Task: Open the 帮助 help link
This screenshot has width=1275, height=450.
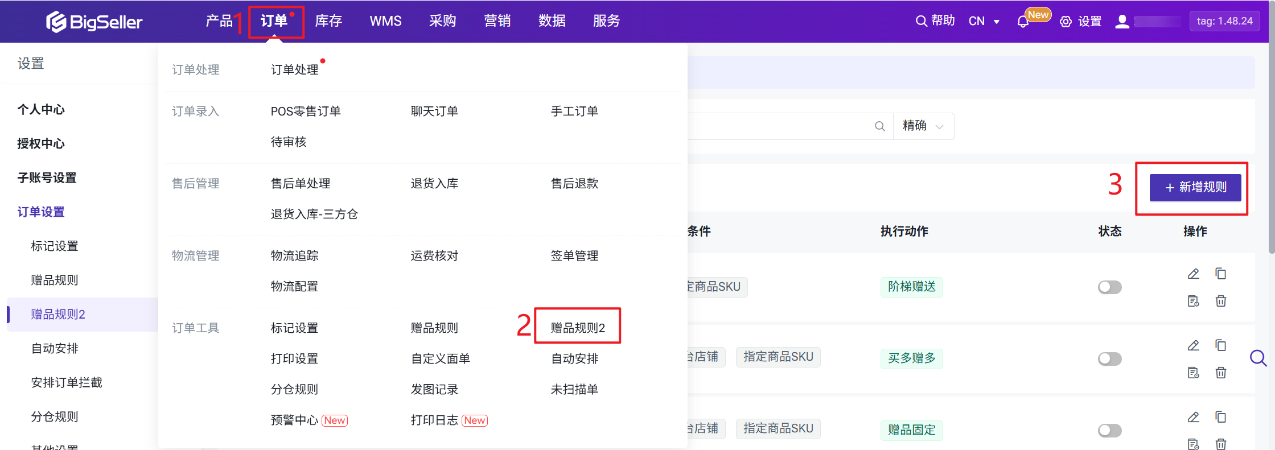Action: coord(935,21)
